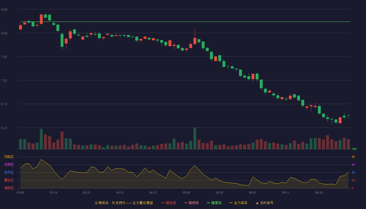Click the blue 40 indicator axis value
366x209 pixels.
[353, 172]
